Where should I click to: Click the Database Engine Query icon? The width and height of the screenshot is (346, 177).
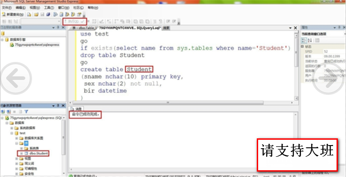(29, 14)
